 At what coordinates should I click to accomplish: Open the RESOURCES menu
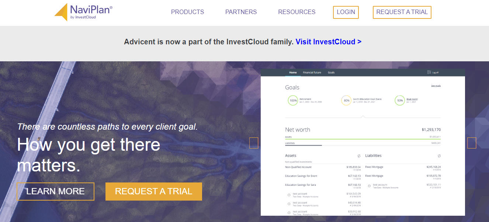pyautogui.click(x=297, y=12)
